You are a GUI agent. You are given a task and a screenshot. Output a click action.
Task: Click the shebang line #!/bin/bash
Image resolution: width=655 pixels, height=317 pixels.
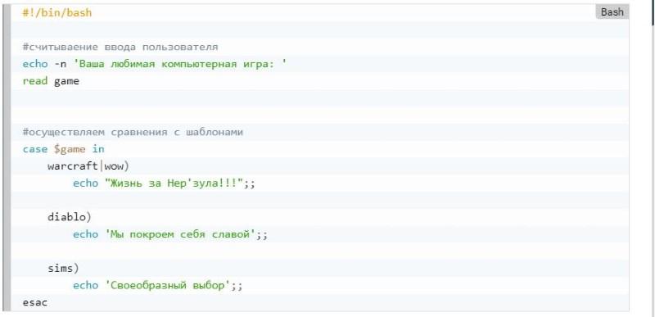click(57, 13)
